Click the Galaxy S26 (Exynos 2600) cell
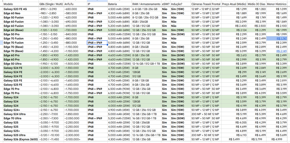Screen dimensions: 290x143 [x=21, y=139]
